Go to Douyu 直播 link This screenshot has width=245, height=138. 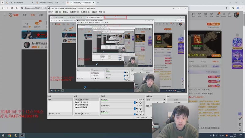[x=33, y=15]
